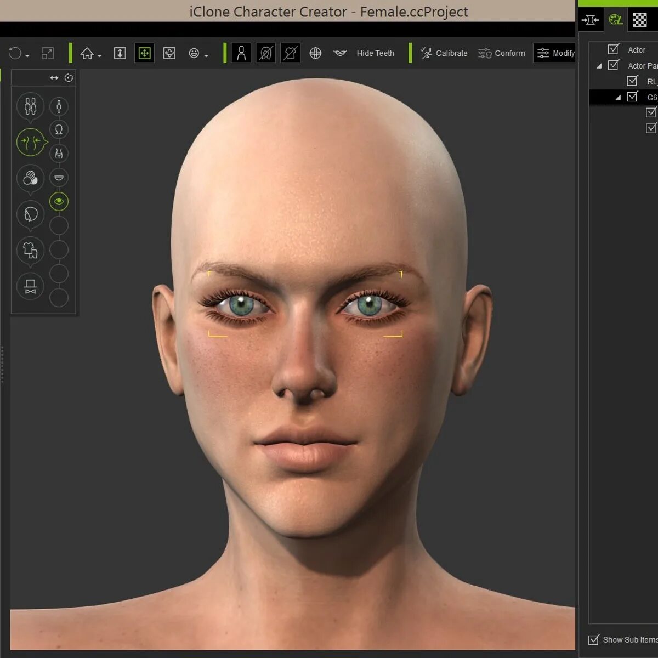Screen dimensions: 658x658
Task: Select the green pan camera tool
Action: point(144,53)
